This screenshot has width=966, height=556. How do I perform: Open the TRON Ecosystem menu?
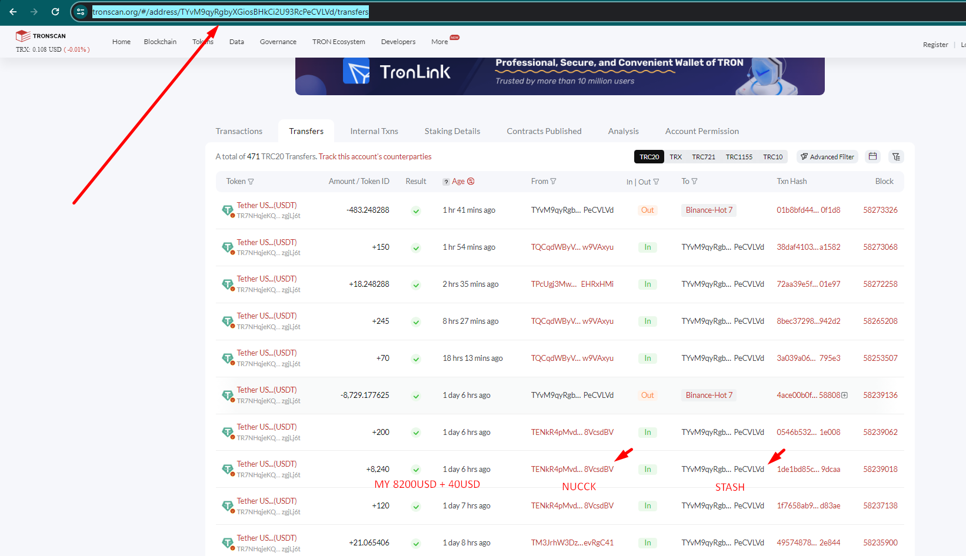click(338, 42)
